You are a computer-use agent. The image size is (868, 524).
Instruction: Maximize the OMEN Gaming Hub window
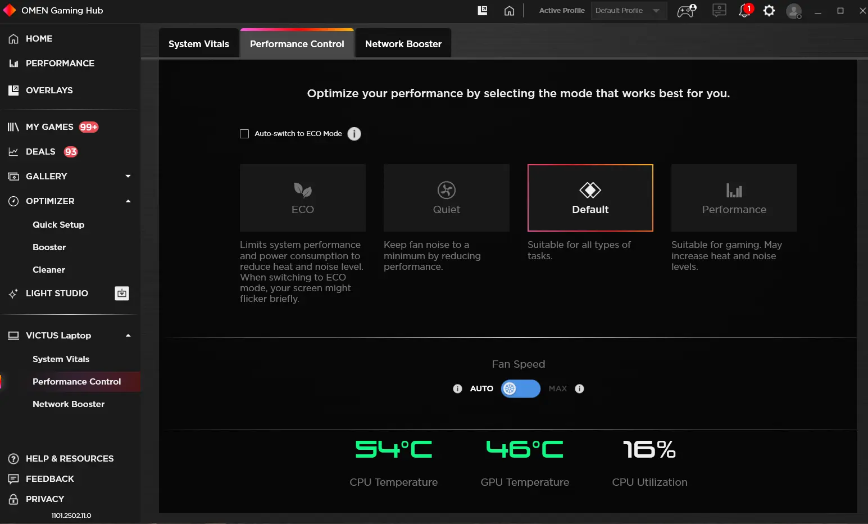[840, 11]
